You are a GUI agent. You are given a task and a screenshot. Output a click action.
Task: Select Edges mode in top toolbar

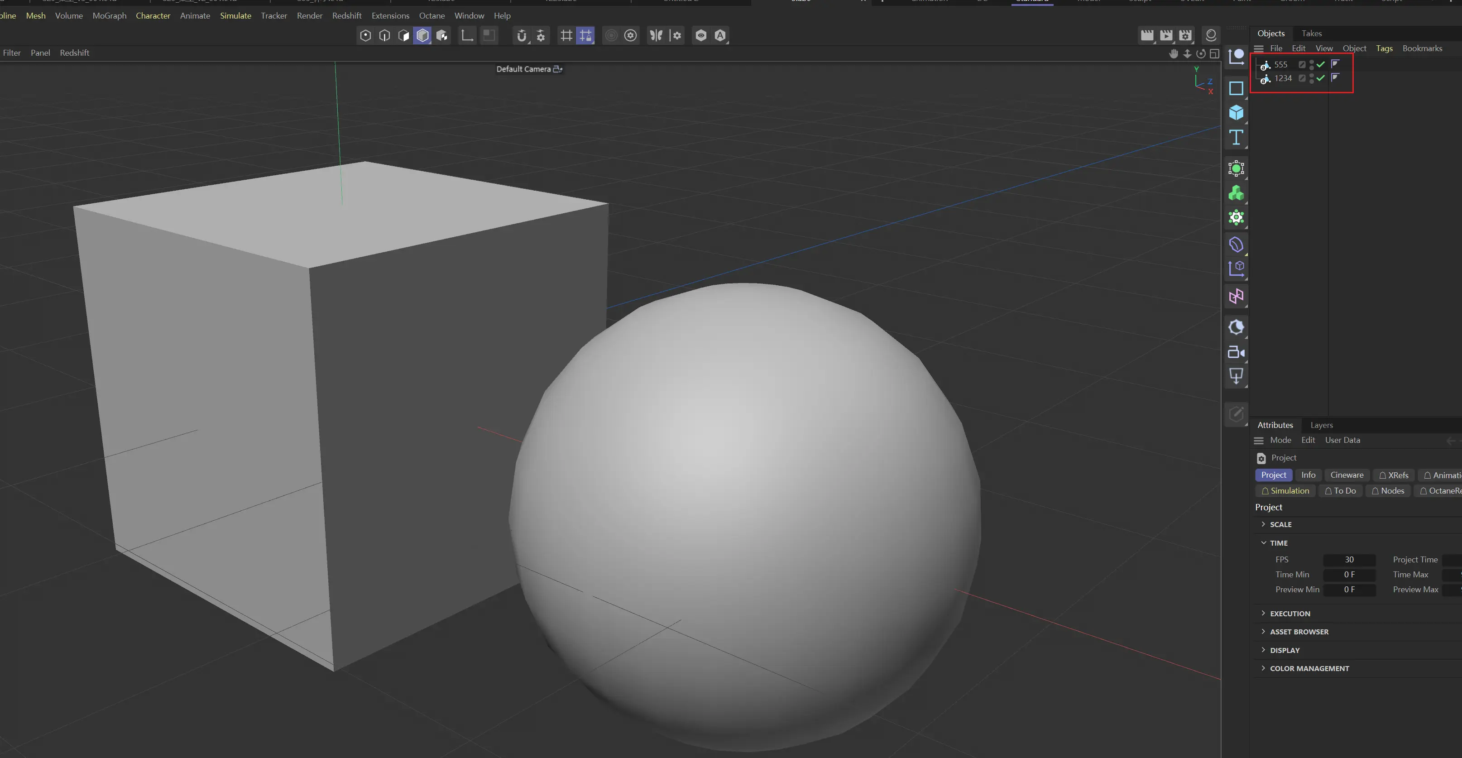click(385, 36)
